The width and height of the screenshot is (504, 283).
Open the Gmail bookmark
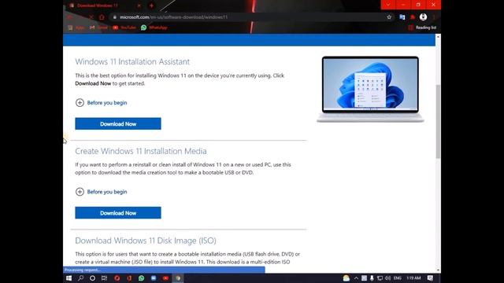point(98,28)
